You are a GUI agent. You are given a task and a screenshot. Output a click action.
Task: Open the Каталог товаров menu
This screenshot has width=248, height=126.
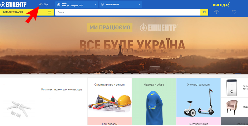[x=24, y=12]
